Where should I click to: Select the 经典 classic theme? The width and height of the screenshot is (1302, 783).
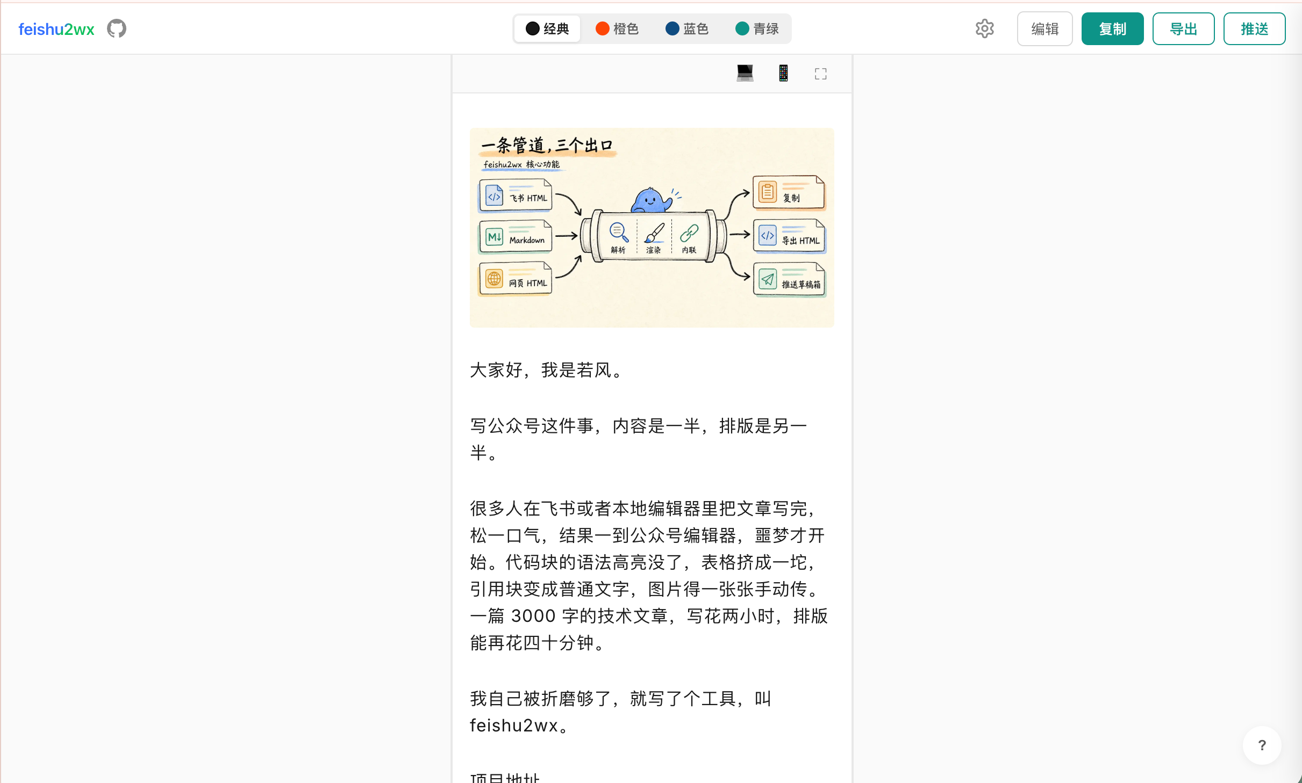547,29
